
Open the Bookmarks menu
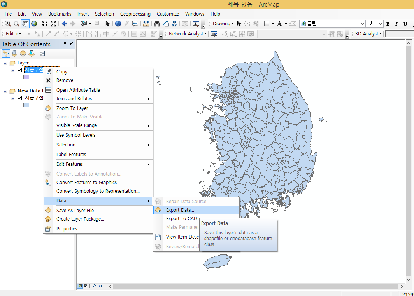[x=60, y=14]
